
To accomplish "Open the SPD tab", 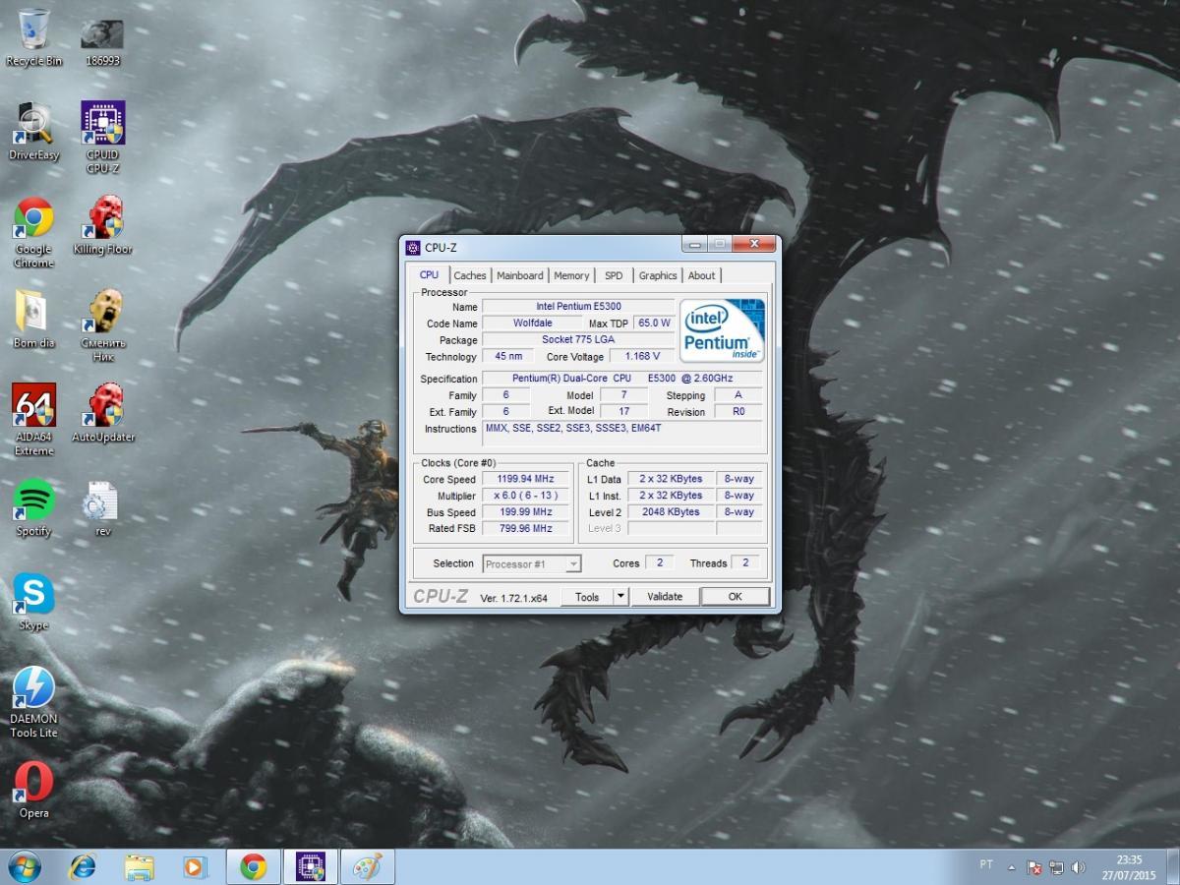I will [x=614, y=275].
